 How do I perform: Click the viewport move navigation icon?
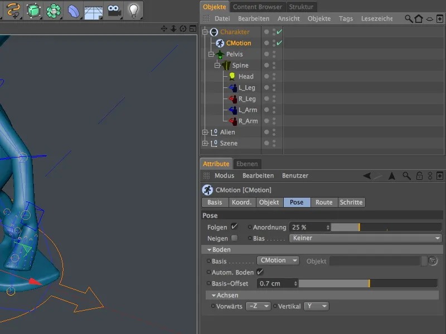[x=164, y=28]
